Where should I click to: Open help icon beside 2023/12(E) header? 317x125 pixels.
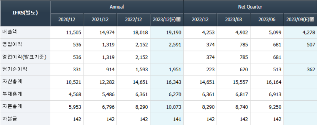178,20
